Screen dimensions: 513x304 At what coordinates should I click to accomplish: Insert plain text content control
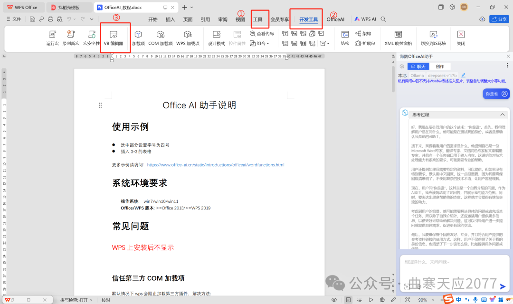point(294,33)
